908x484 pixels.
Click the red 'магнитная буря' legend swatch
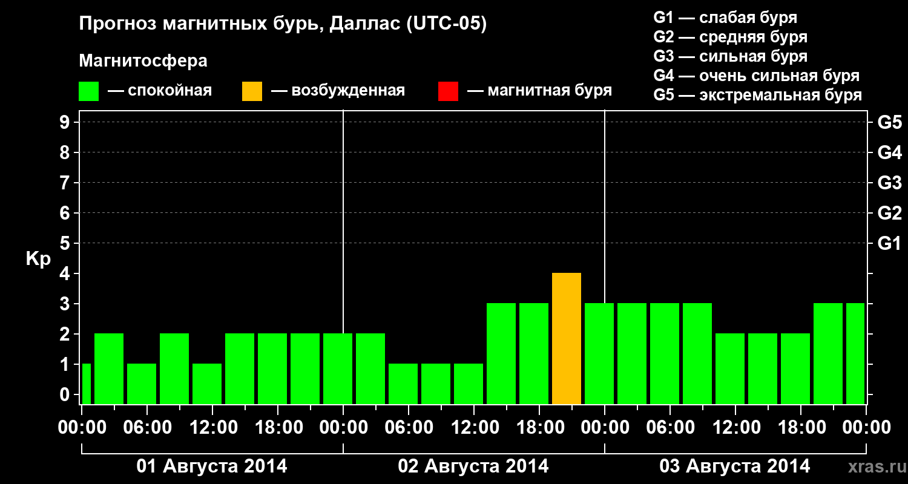click(x=448, y=91)
